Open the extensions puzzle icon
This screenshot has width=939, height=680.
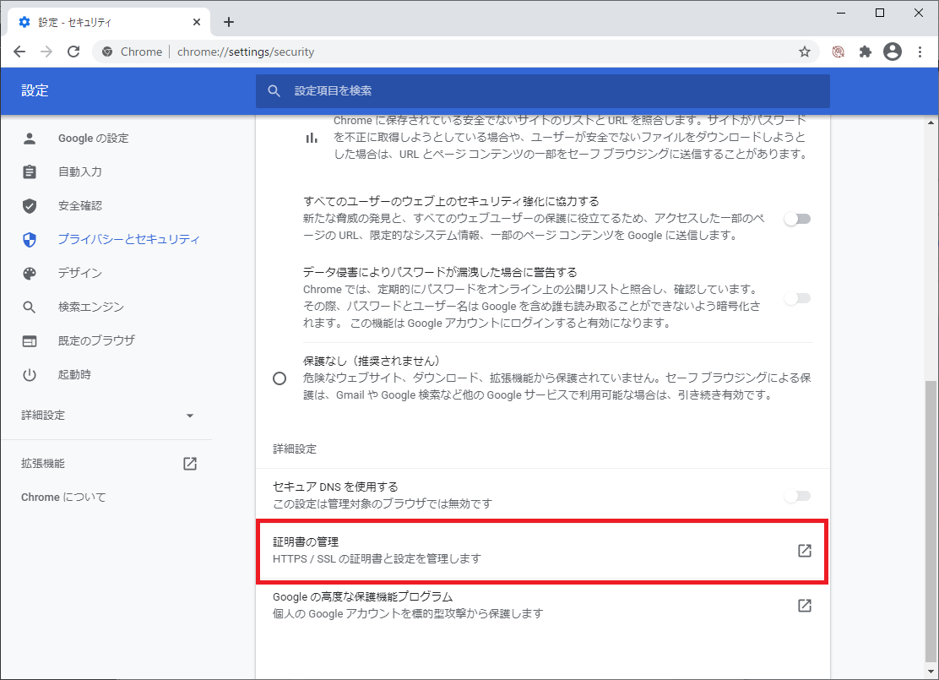tap(865, 52)
